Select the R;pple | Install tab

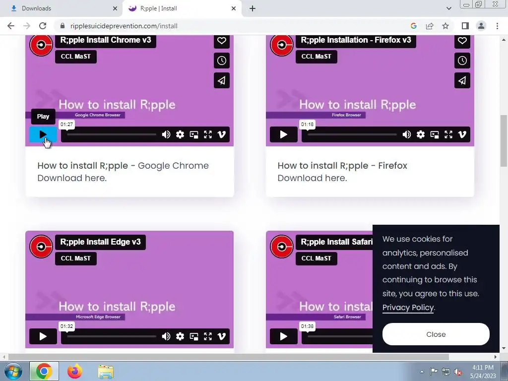pyautogui.click(x=182, y=8)
